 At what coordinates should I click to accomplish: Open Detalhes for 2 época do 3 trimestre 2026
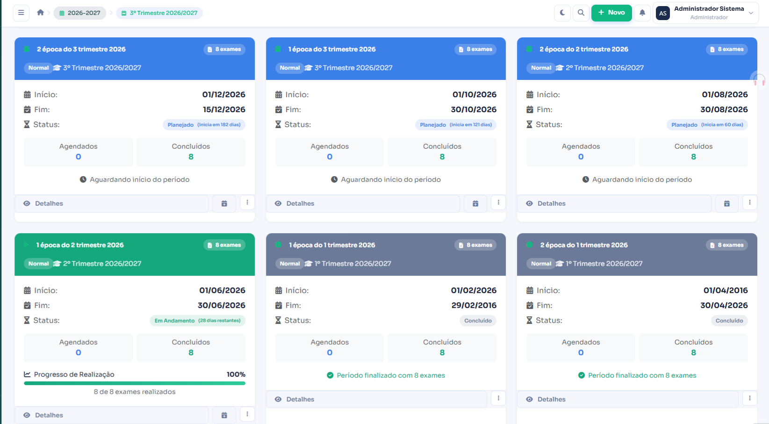[x=111, y=203]
